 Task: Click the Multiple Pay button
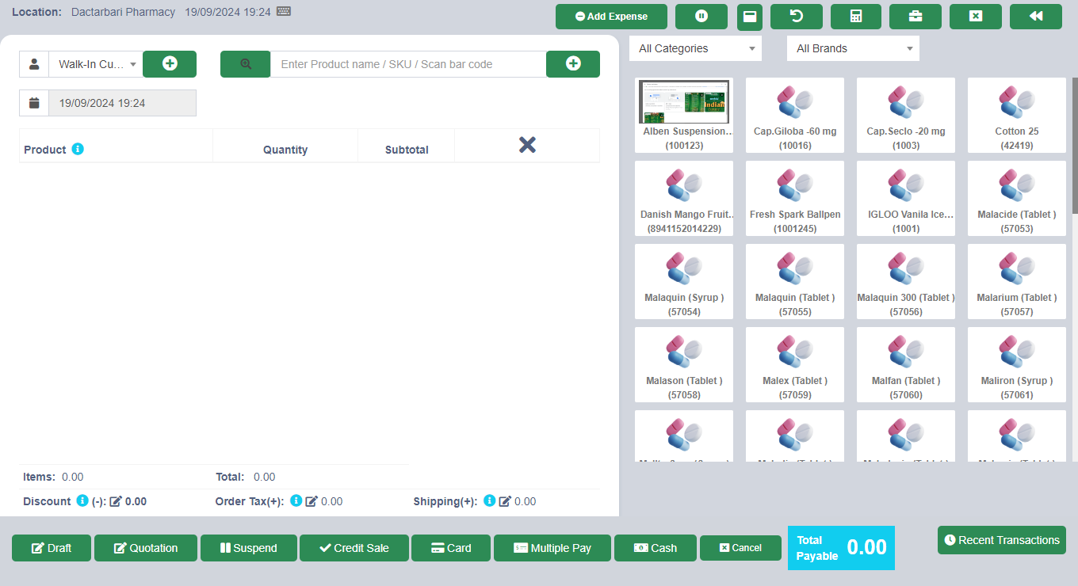(x=552, y=548)
